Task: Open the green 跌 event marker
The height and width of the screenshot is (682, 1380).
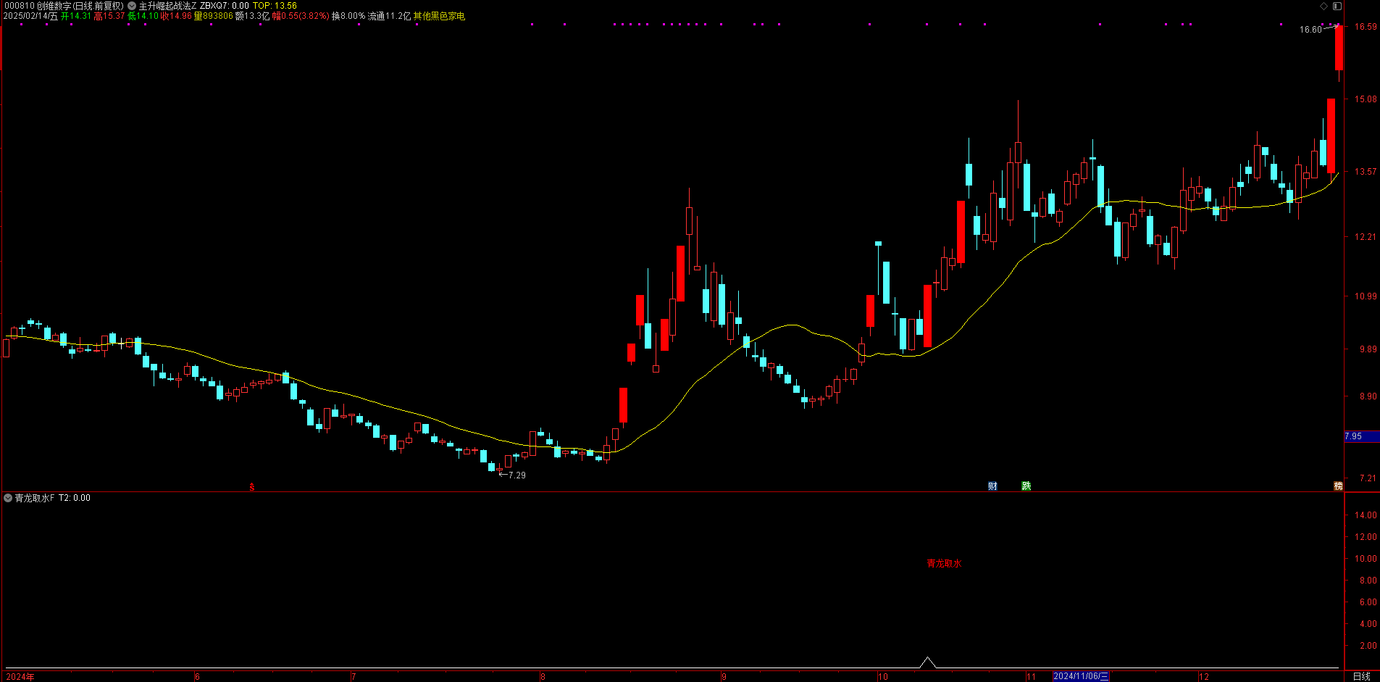Action: coord(1026,486)
